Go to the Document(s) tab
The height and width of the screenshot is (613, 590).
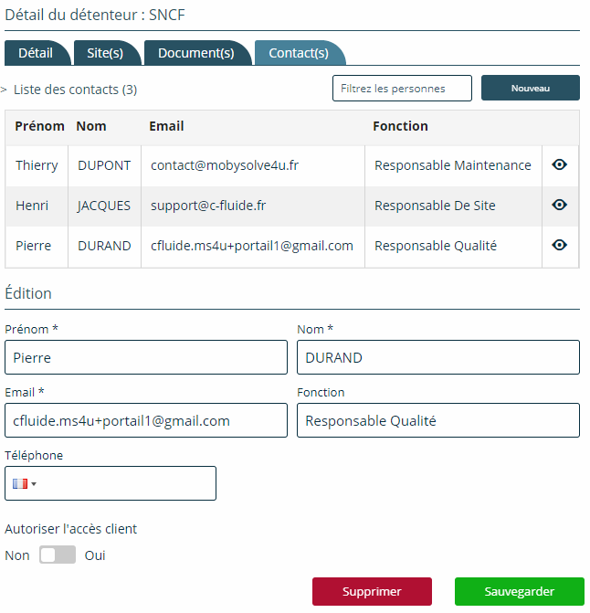[196, 53]
